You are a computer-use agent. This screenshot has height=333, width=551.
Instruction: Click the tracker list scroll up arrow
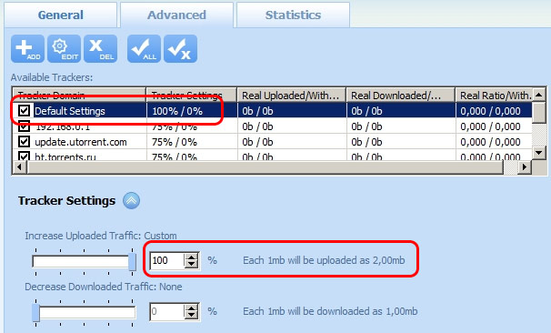[x=538, y=95]
